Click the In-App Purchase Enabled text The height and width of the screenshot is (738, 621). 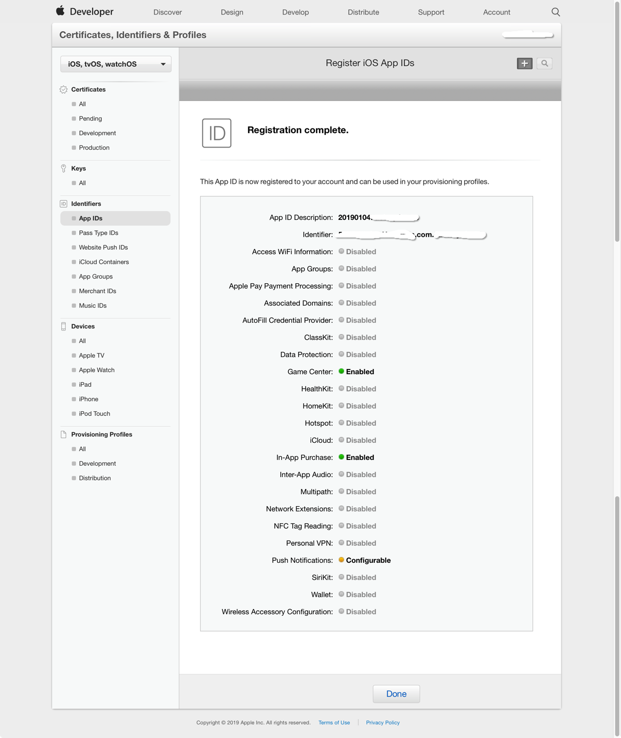tap(360, 457)
